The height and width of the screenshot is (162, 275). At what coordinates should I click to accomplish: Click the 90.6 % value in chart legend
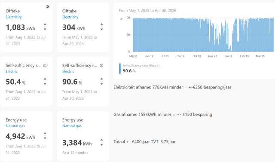tap(129, 71)
